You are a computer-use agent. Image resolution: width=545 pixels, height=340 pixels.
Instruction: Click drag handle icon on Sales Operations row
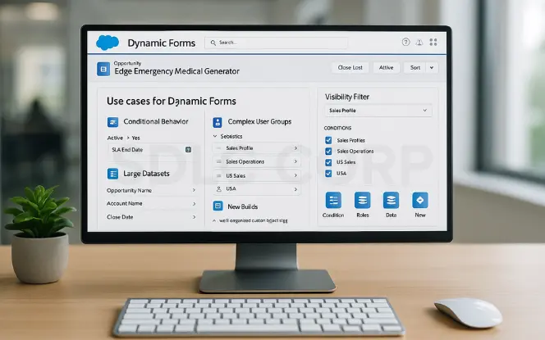(218, 161)
